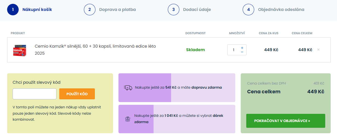Select the Skladem availability text

point(196,50)
